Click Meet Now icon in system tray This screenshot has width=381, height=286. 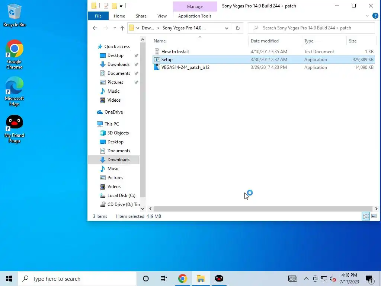(x=315, y=279)
